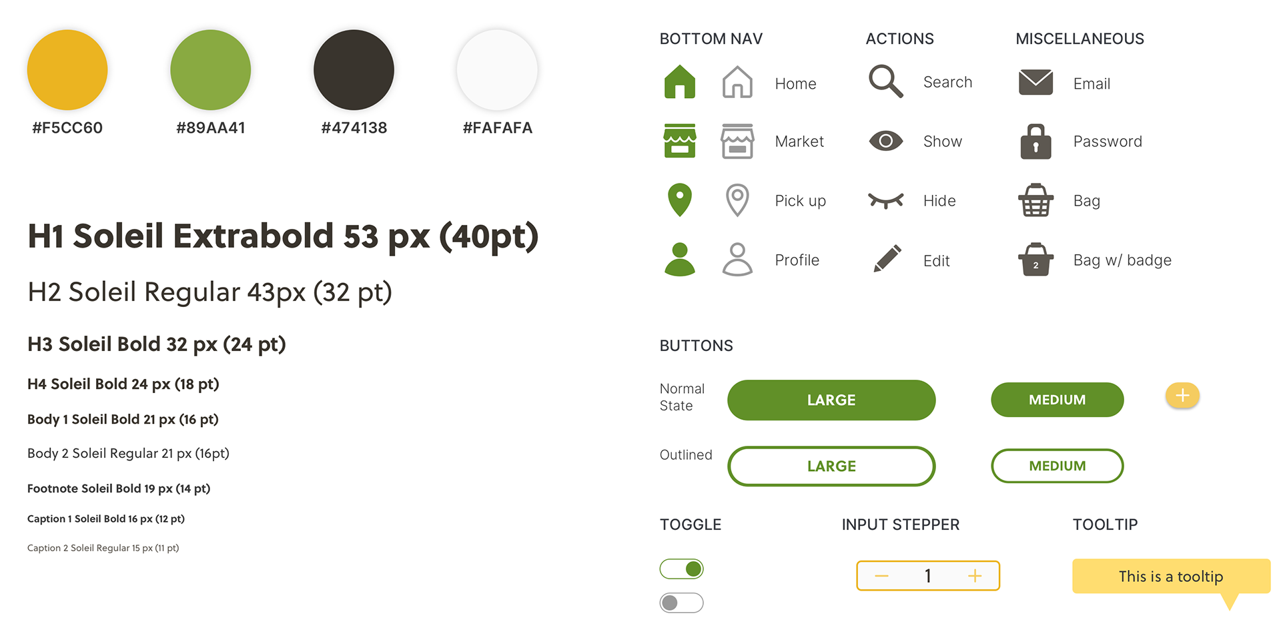Decrease the input stepper with minus

pyautogui.click(x=881, y=576)
